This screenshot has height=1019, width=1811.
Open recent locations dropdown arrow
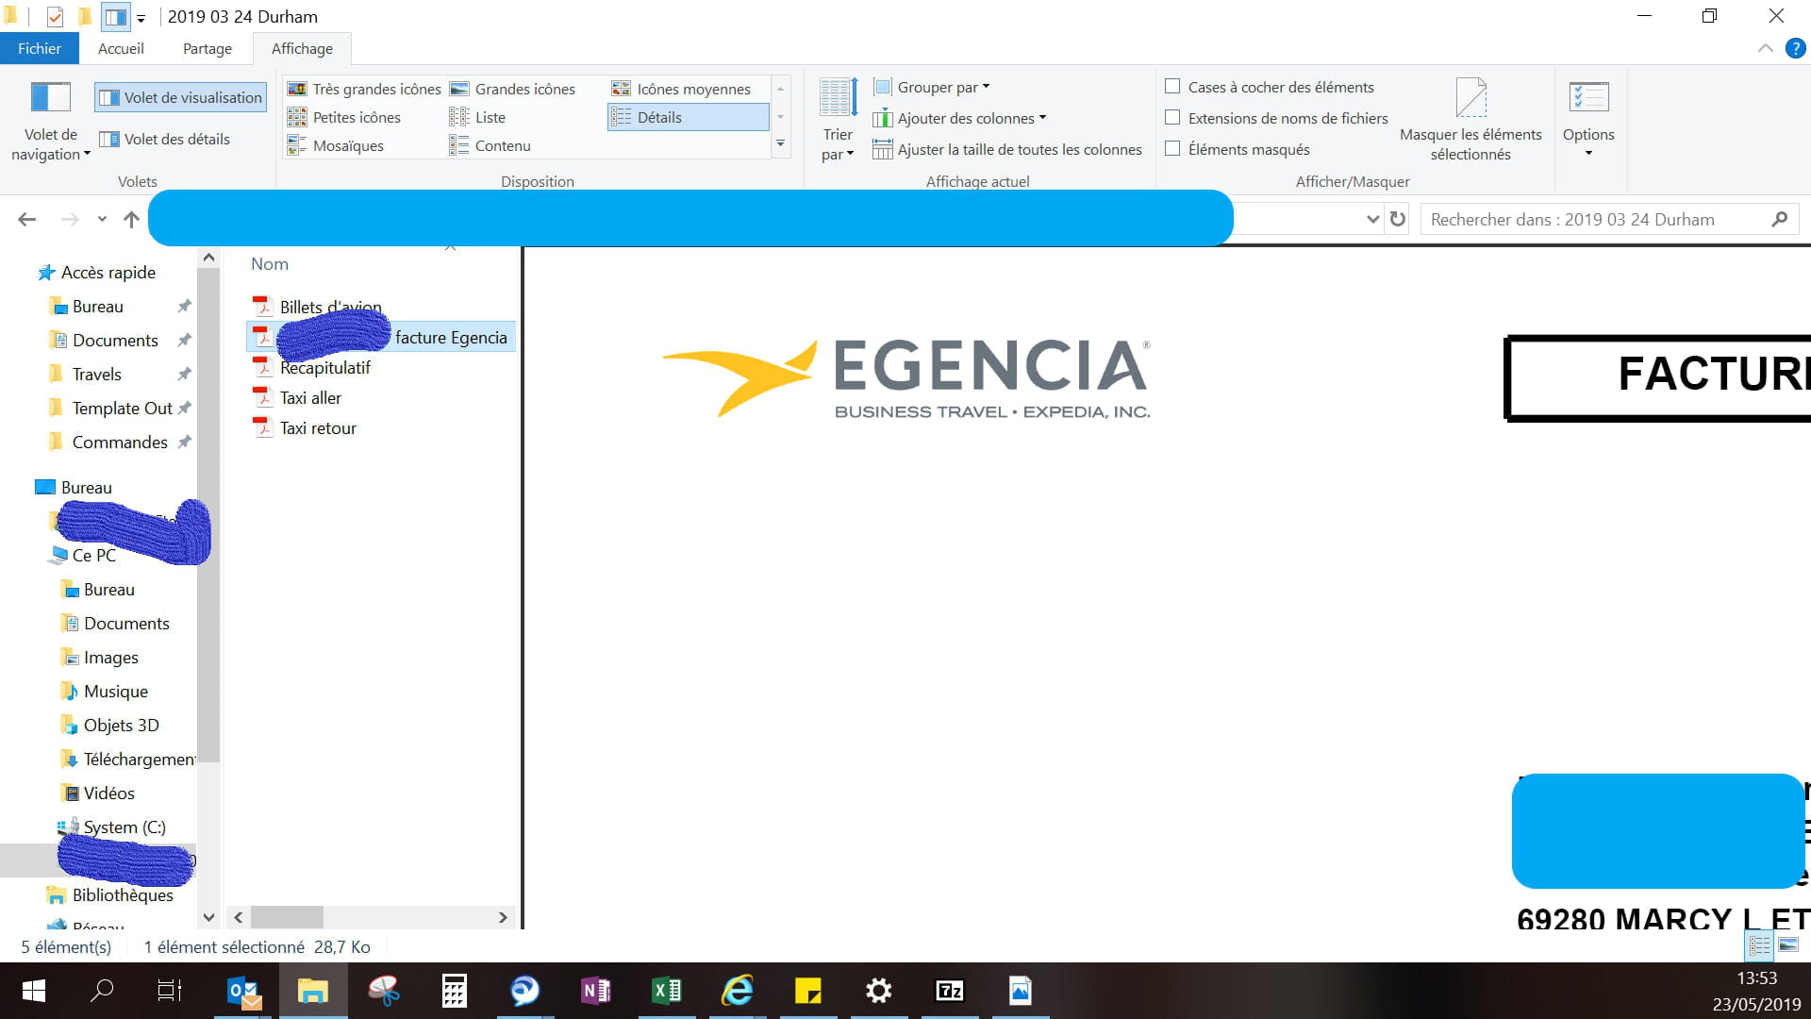[x=102, y=219]
